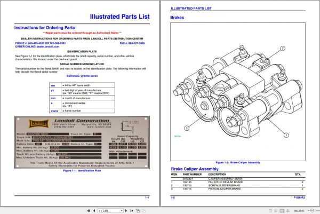Viewport: 320px width, 214px height.
Task: Click the PAD KIT,HD KEVLAR BRAKE row
Action: click(x=238, y=182)
